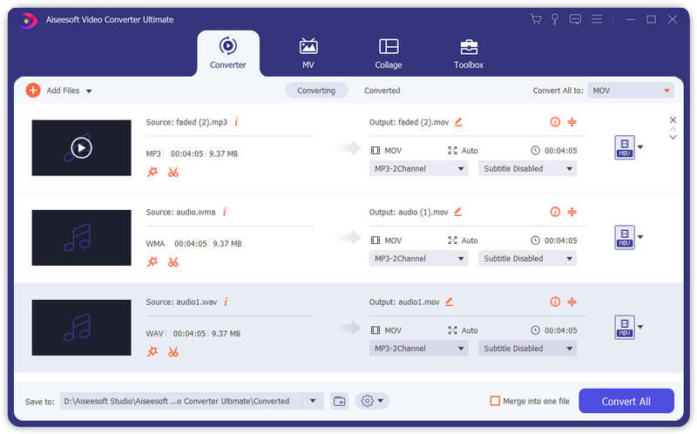This screenshot has height=434, width=697.
Task: Open the feedback chat icon in title bar
Action: (x=575, y=19)
